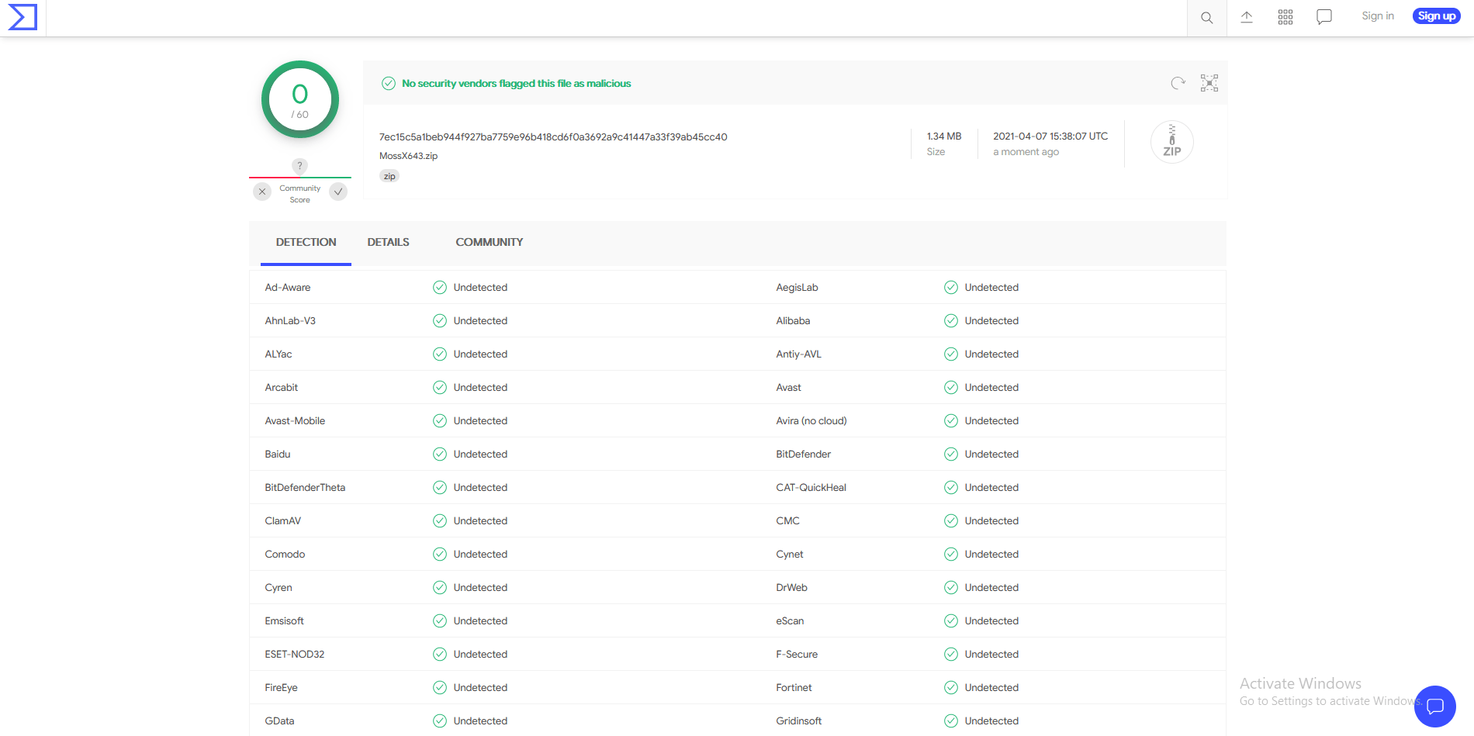Click the Comodo vendor name

point(285,555)
